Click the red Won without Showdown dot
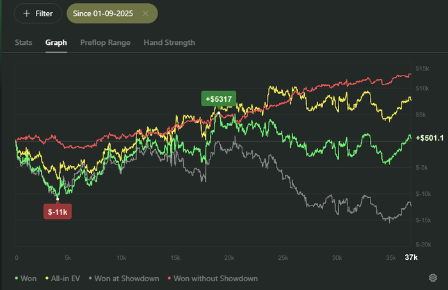 (x=169, y=278)
